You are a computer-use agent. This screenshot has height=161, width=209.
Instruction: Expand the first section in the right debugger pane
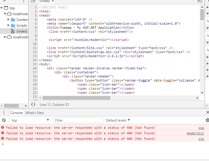(207, 7)
